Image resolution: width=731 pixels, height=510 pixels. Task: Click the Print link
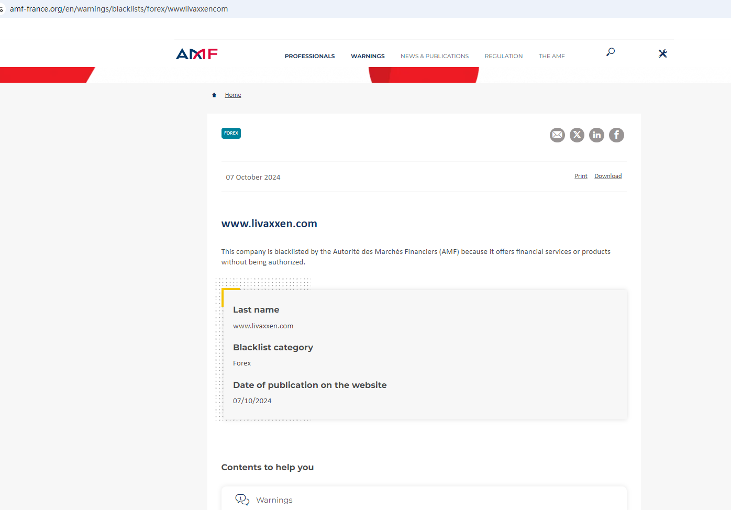coord(581,176)
